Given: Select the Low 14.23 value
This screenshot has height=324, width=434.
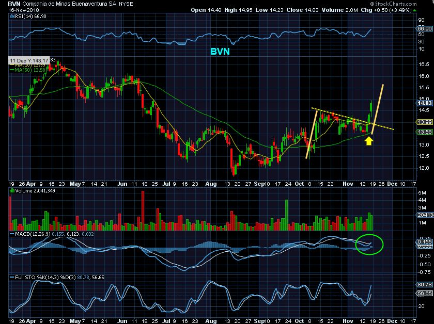Looking at the screenshot, I should [269, 10].
